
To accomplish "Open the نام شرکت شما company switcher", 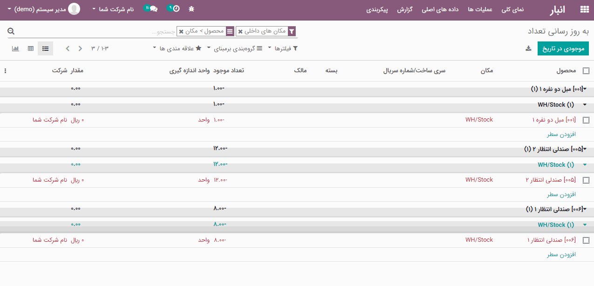I will point(113,9).
